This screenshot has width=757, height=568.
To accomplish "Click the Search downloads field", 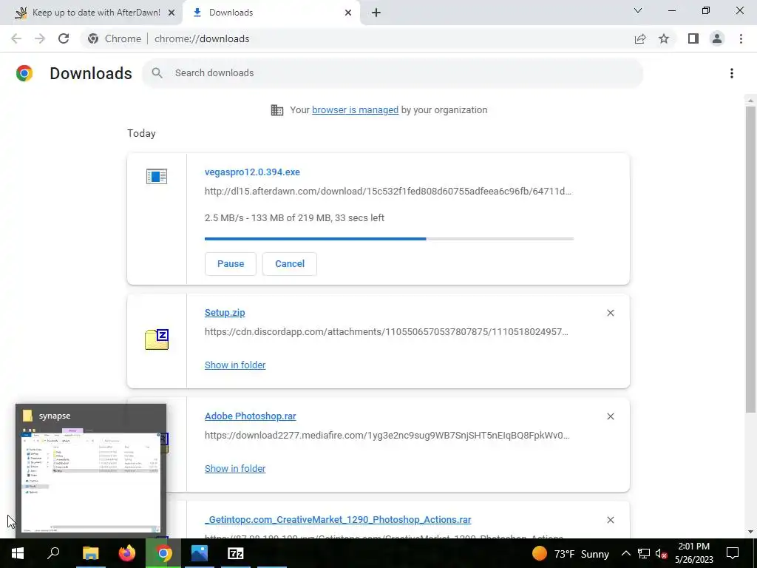I will [x=393, y=73].
